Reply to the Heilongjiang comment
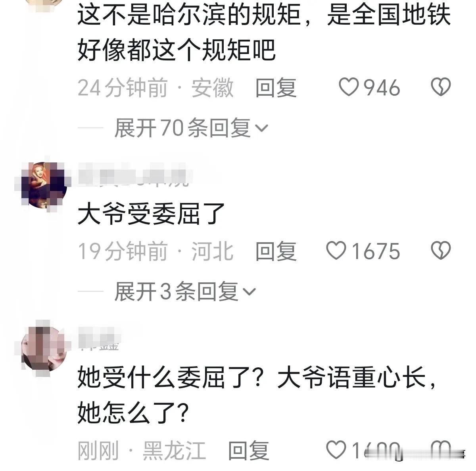Screen dimensions: 476x471 point(249,450)
